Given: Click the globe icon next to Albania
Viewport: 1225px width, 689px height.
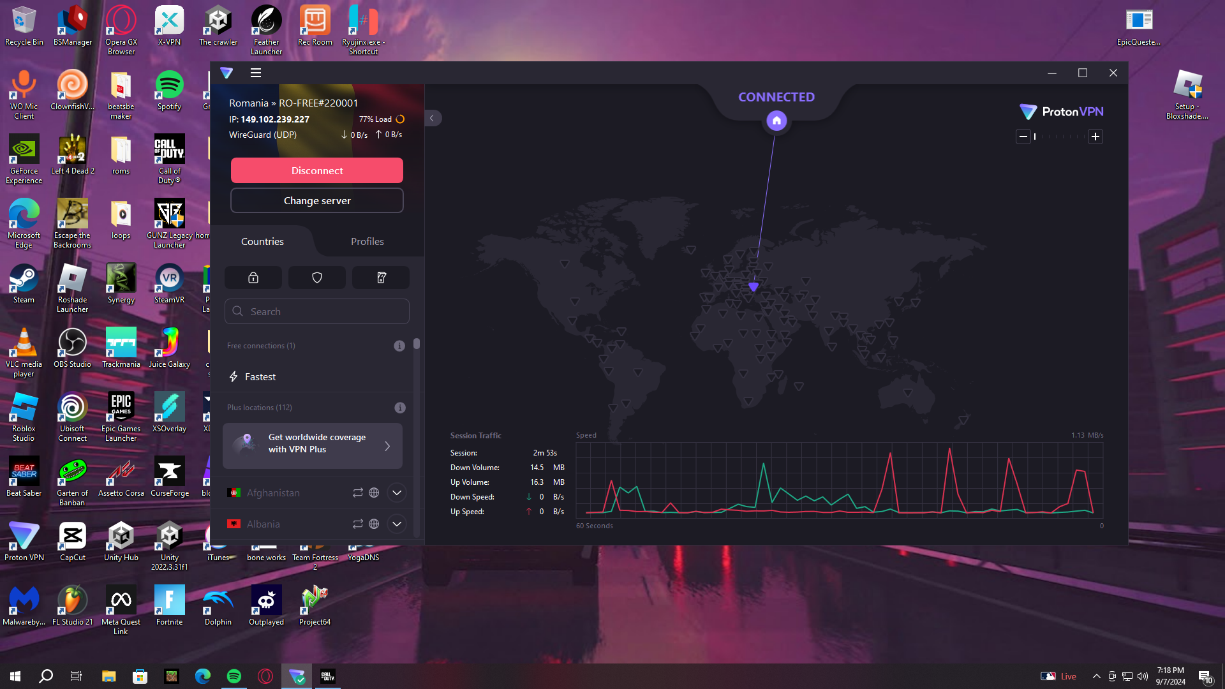Looking at the screenshot, I should tap(375, 524).
